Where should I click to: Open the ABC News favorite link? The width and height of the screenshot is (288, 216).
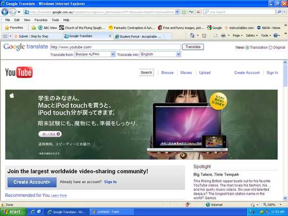47,28
